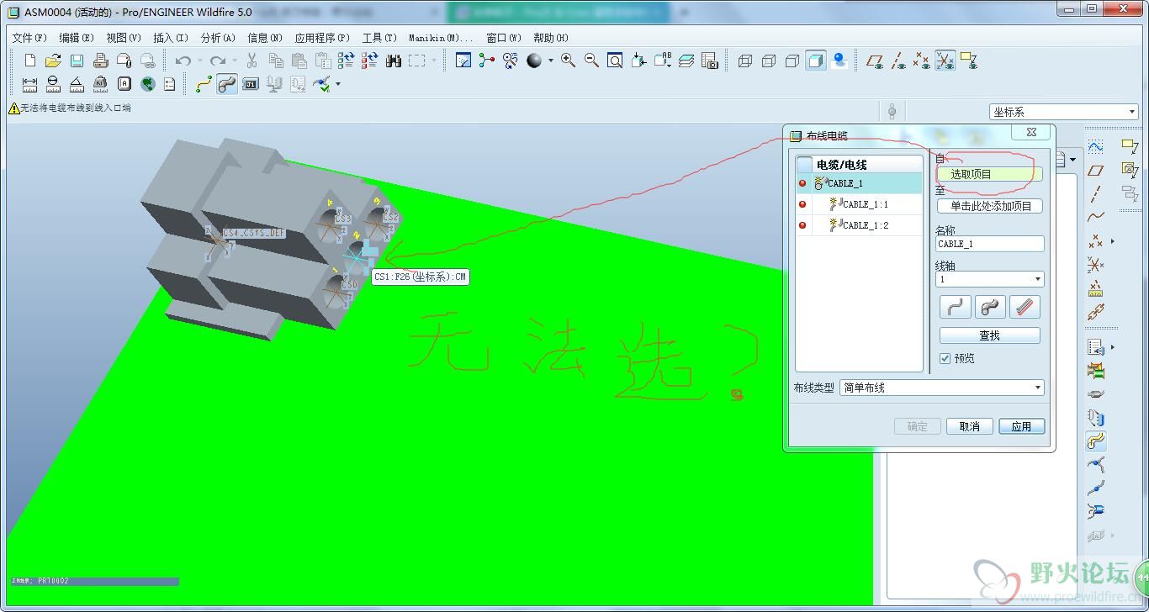Click the 查找 button
The image size is (1149, 612).
pos(989,335)
